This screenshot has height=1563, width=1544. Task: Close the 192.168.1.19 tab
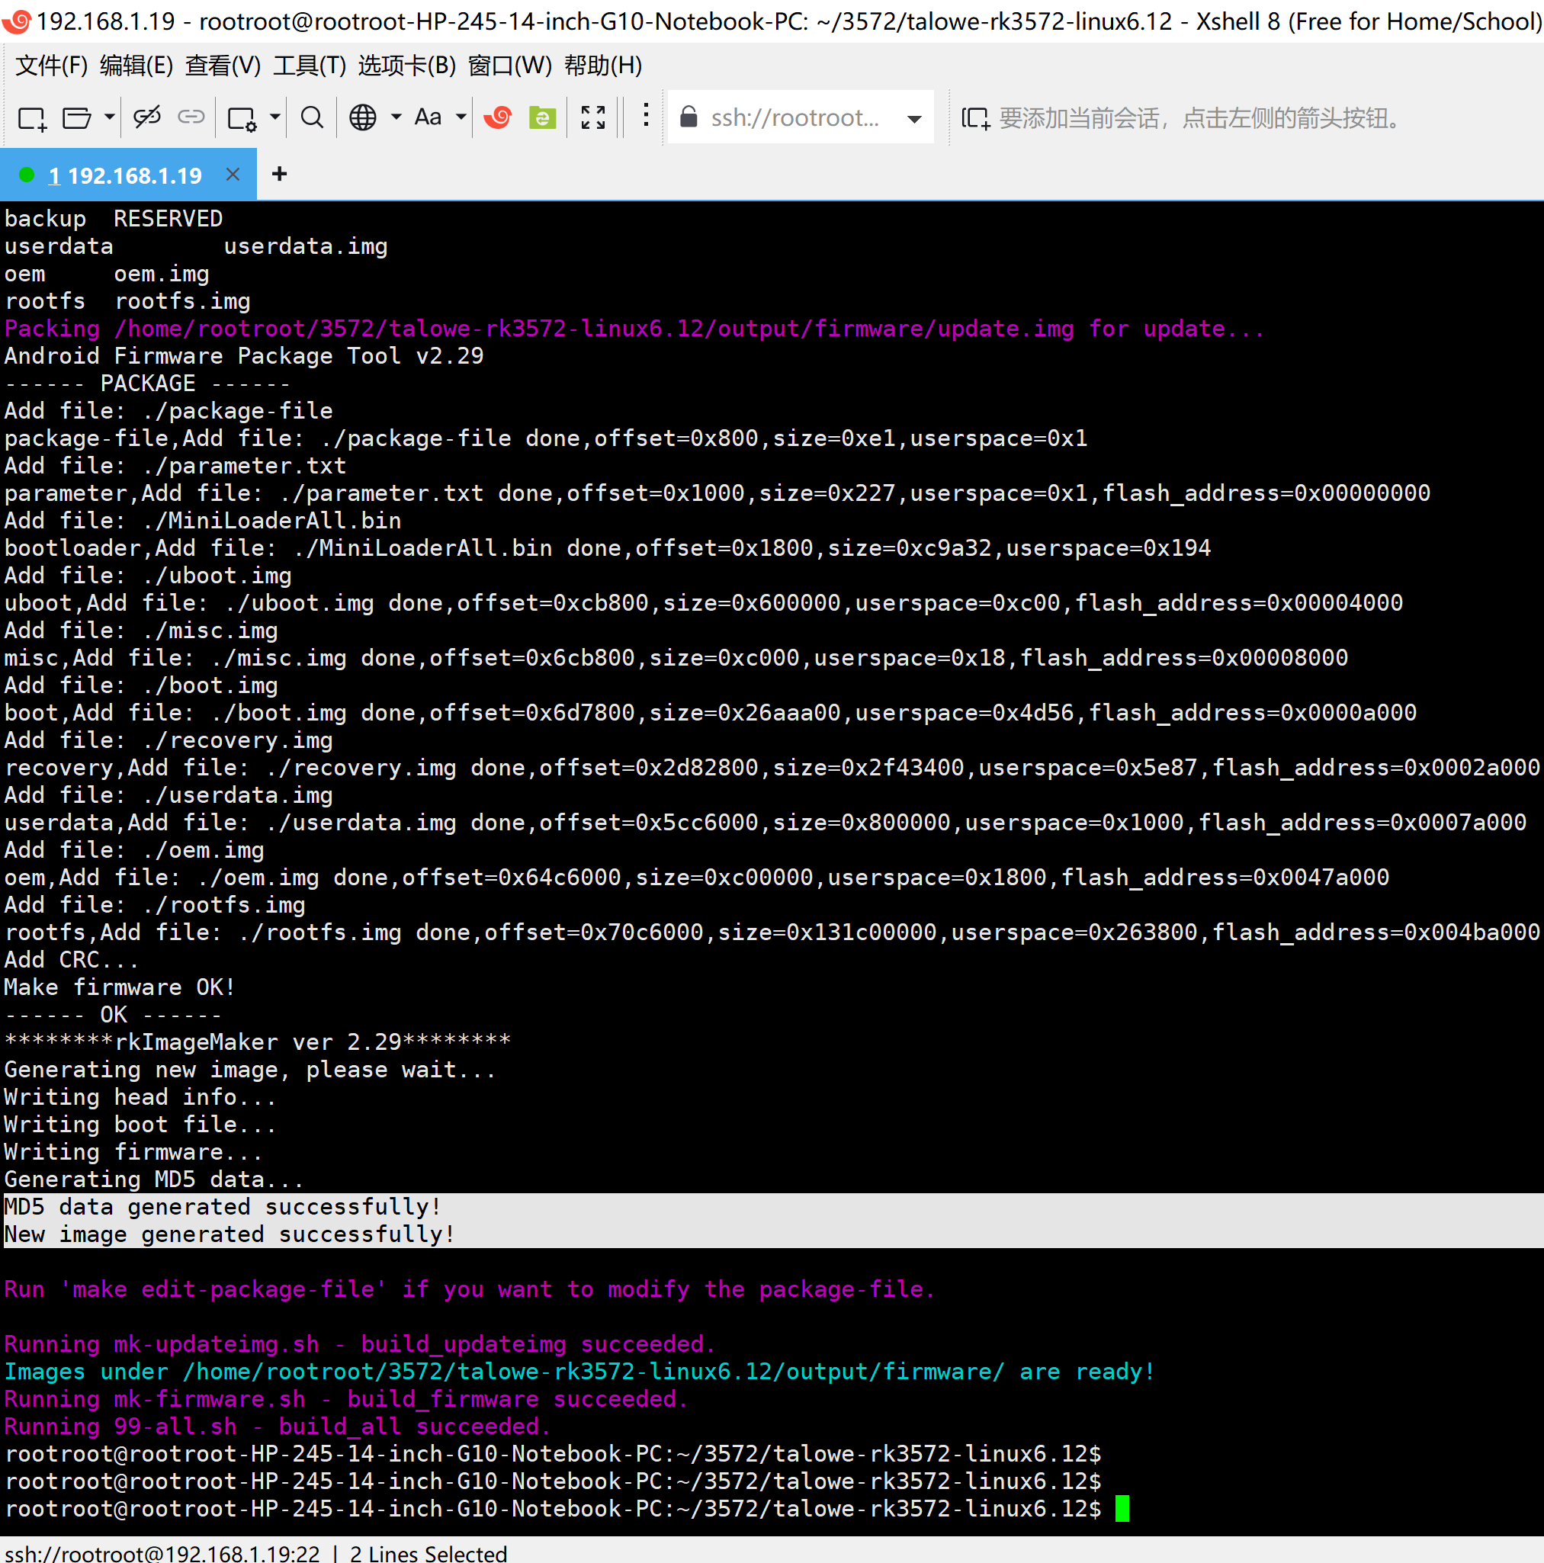233,174
